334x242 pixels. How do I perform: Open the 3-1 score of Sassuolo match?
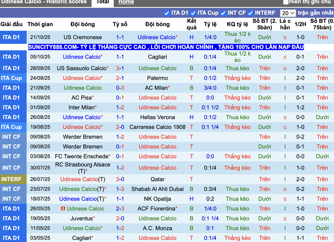[x=120, y=68]
